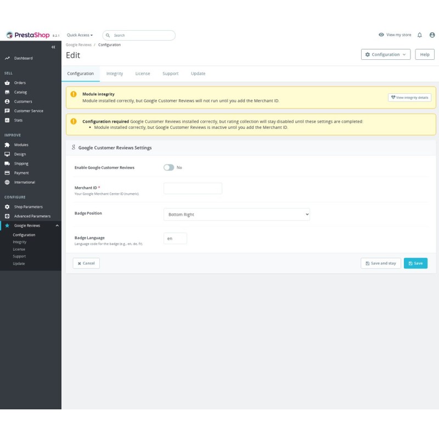Open notifications bell icon

[x=419, y=35]
